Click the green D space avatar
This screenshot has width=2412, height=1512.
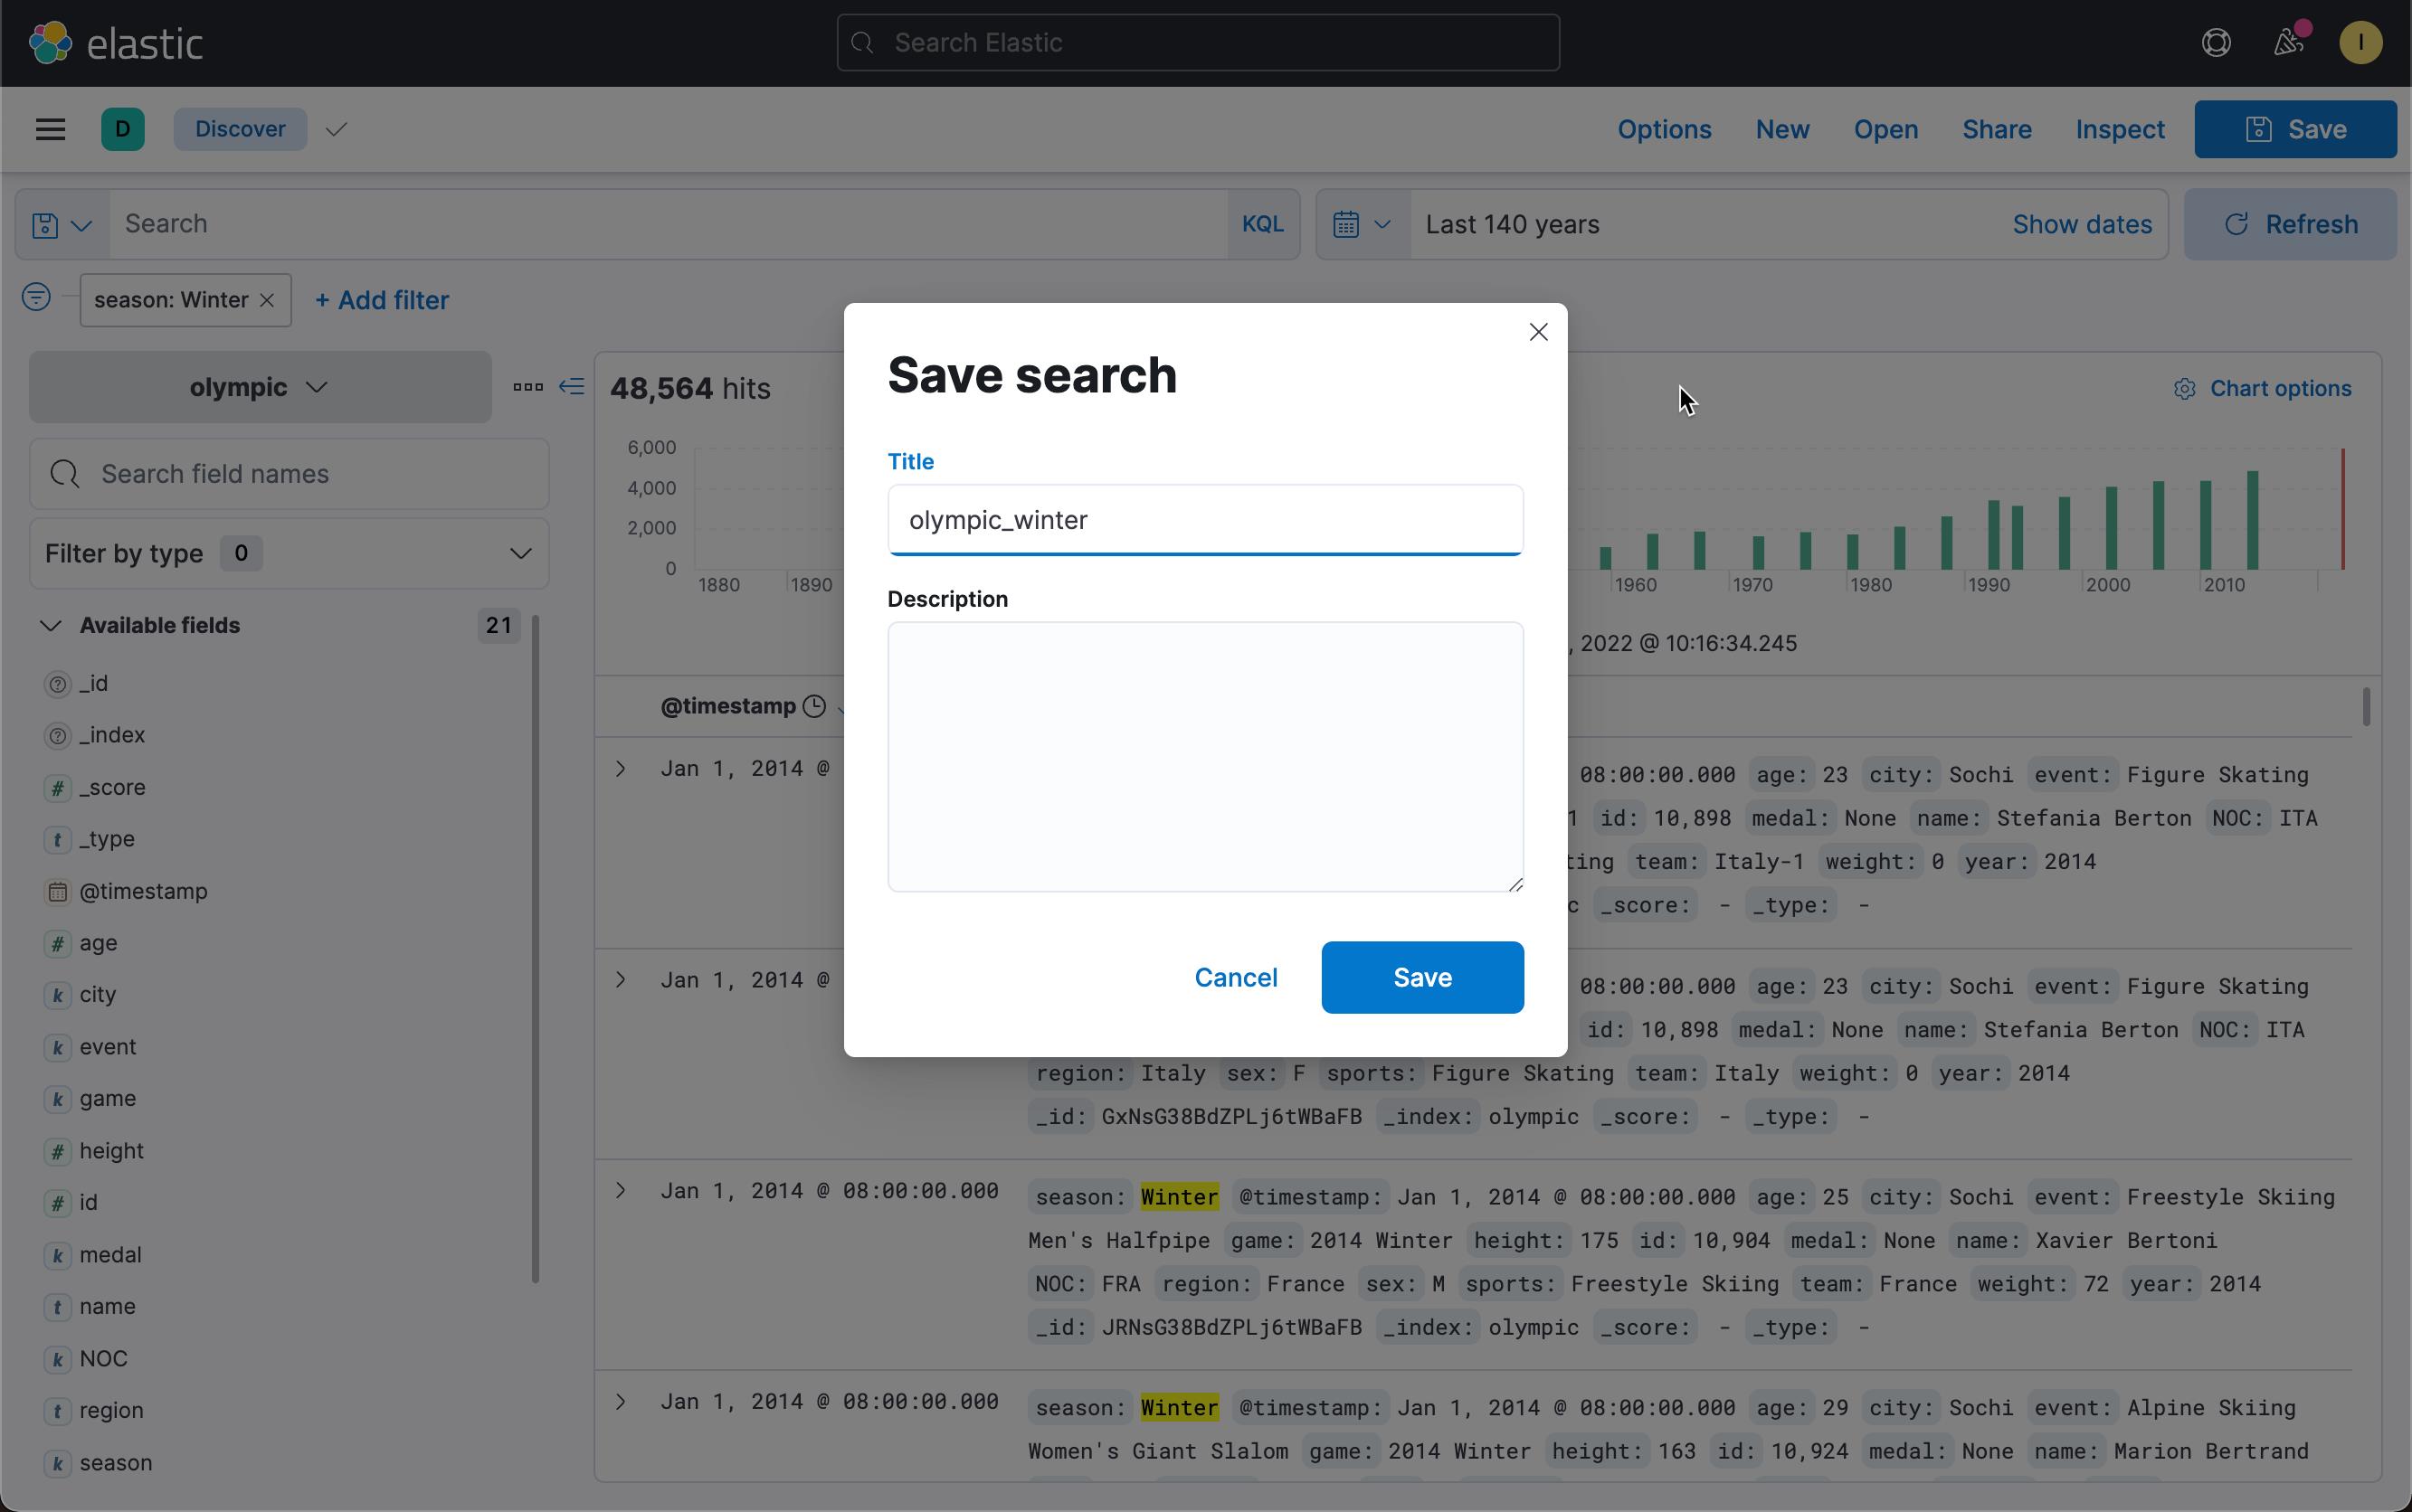[x=123, y=129]
